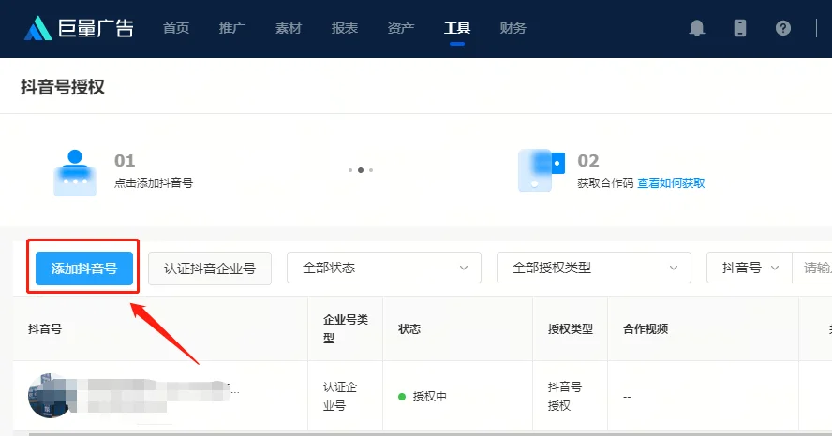The width and height of the screenshot is (832, 436).
Task: Go to the 首页 menu
Action: (176, 28)
